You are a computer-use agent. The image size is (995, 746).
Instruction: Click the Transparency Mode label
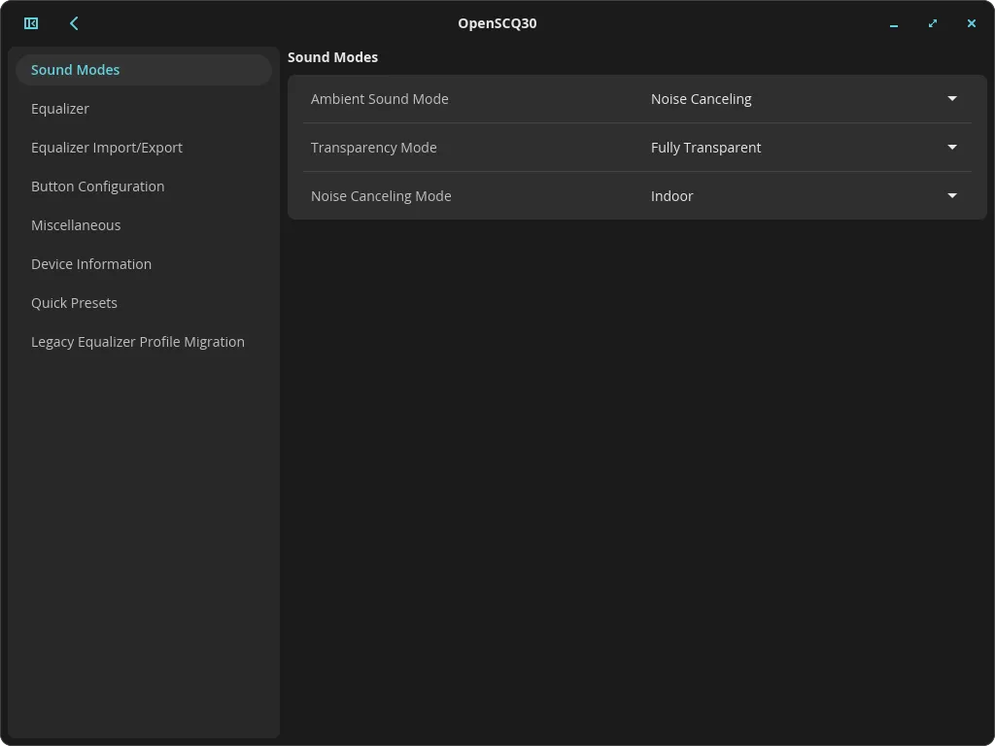pos(374,148)
